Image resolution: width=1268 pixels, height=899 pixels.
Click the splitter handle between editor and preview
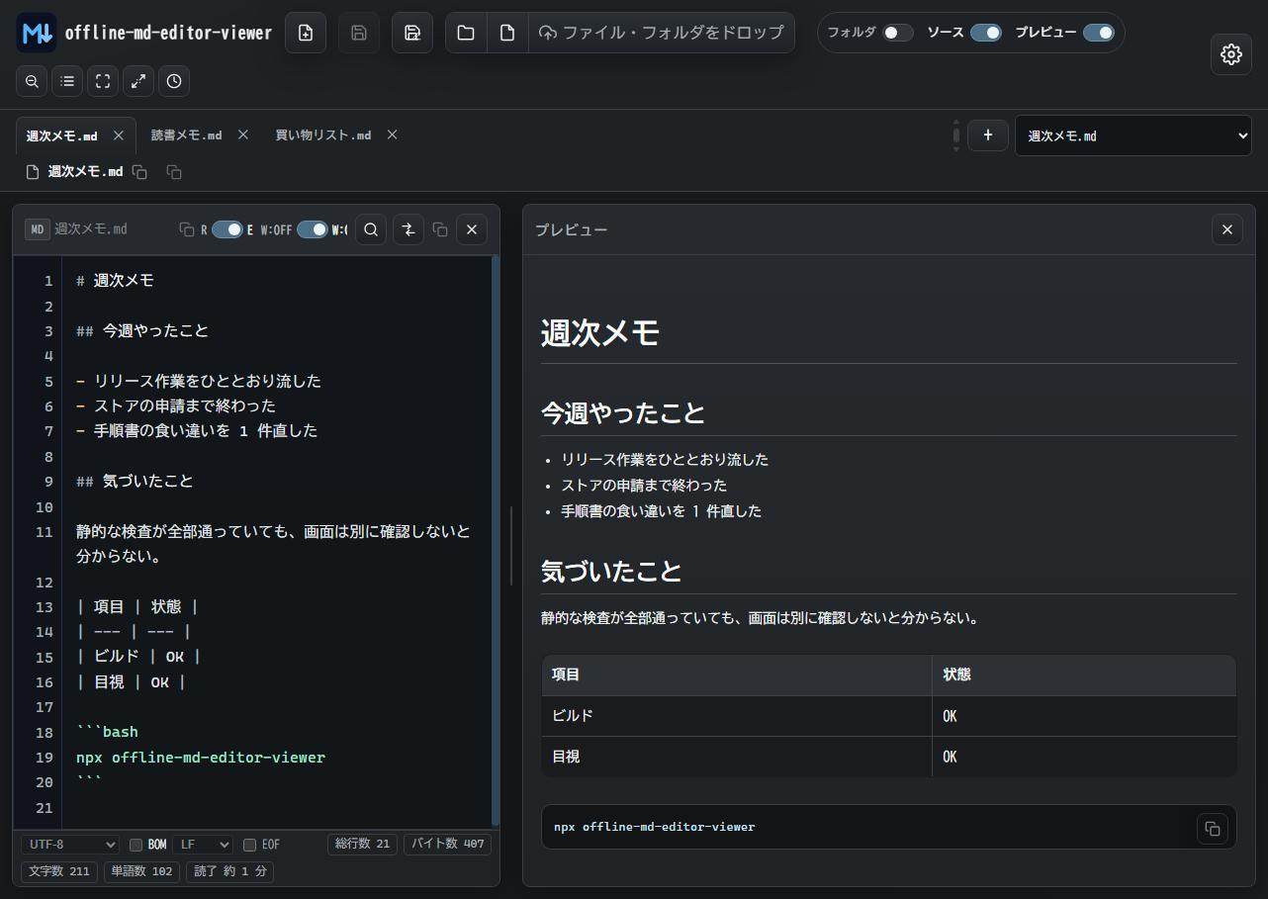[x=511, y=545]
